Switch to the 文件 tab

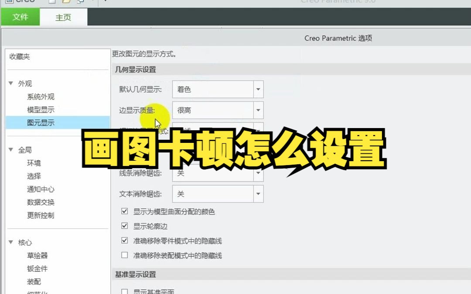[20, 17]
